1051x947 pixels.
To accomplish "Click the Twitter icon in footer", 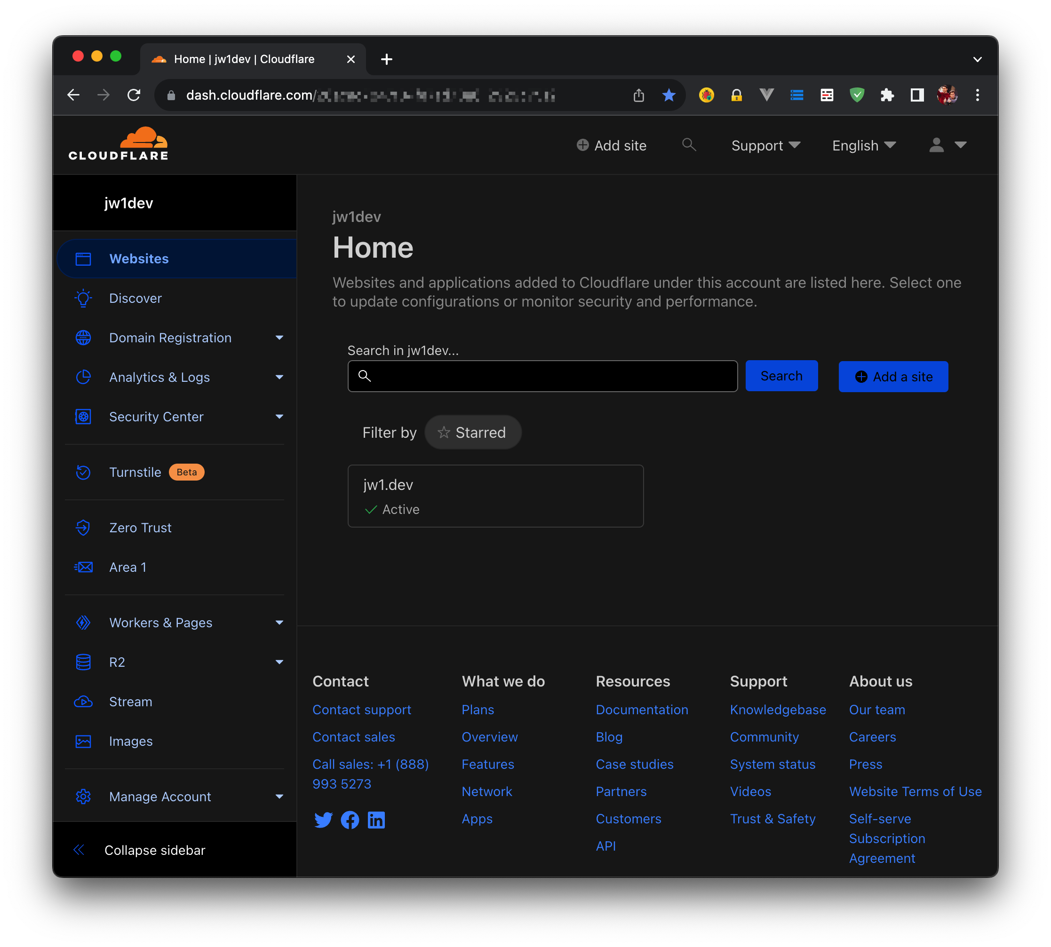I will point(323,820).
